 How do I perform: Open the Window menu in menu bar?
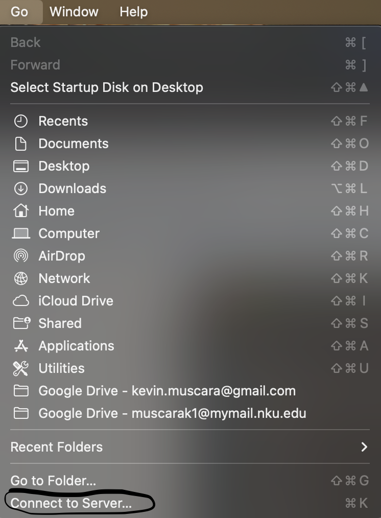pyautogui.click(x=74, y=12)
